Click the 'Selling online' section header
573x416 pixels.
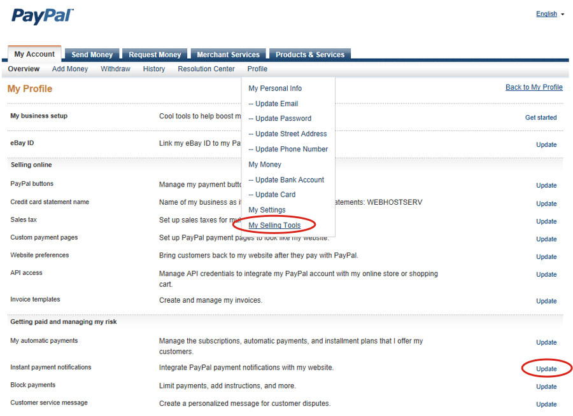pyautogui.click(x=31, y=165)
